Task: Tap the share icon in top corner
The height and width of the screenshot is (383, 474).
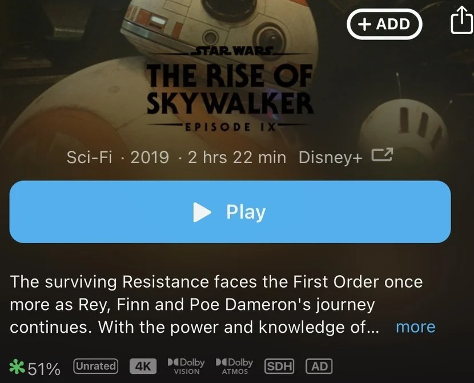Action: coord(461,20)
